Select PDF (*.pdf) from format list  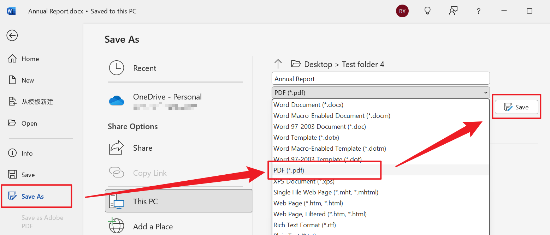[289, 170]
